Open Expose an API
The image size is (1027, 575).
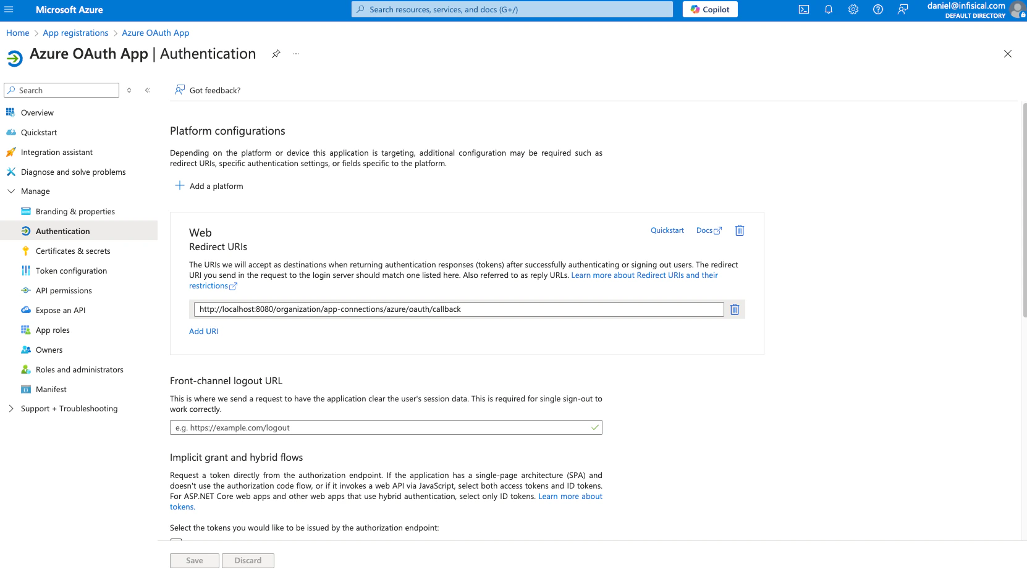61,310
